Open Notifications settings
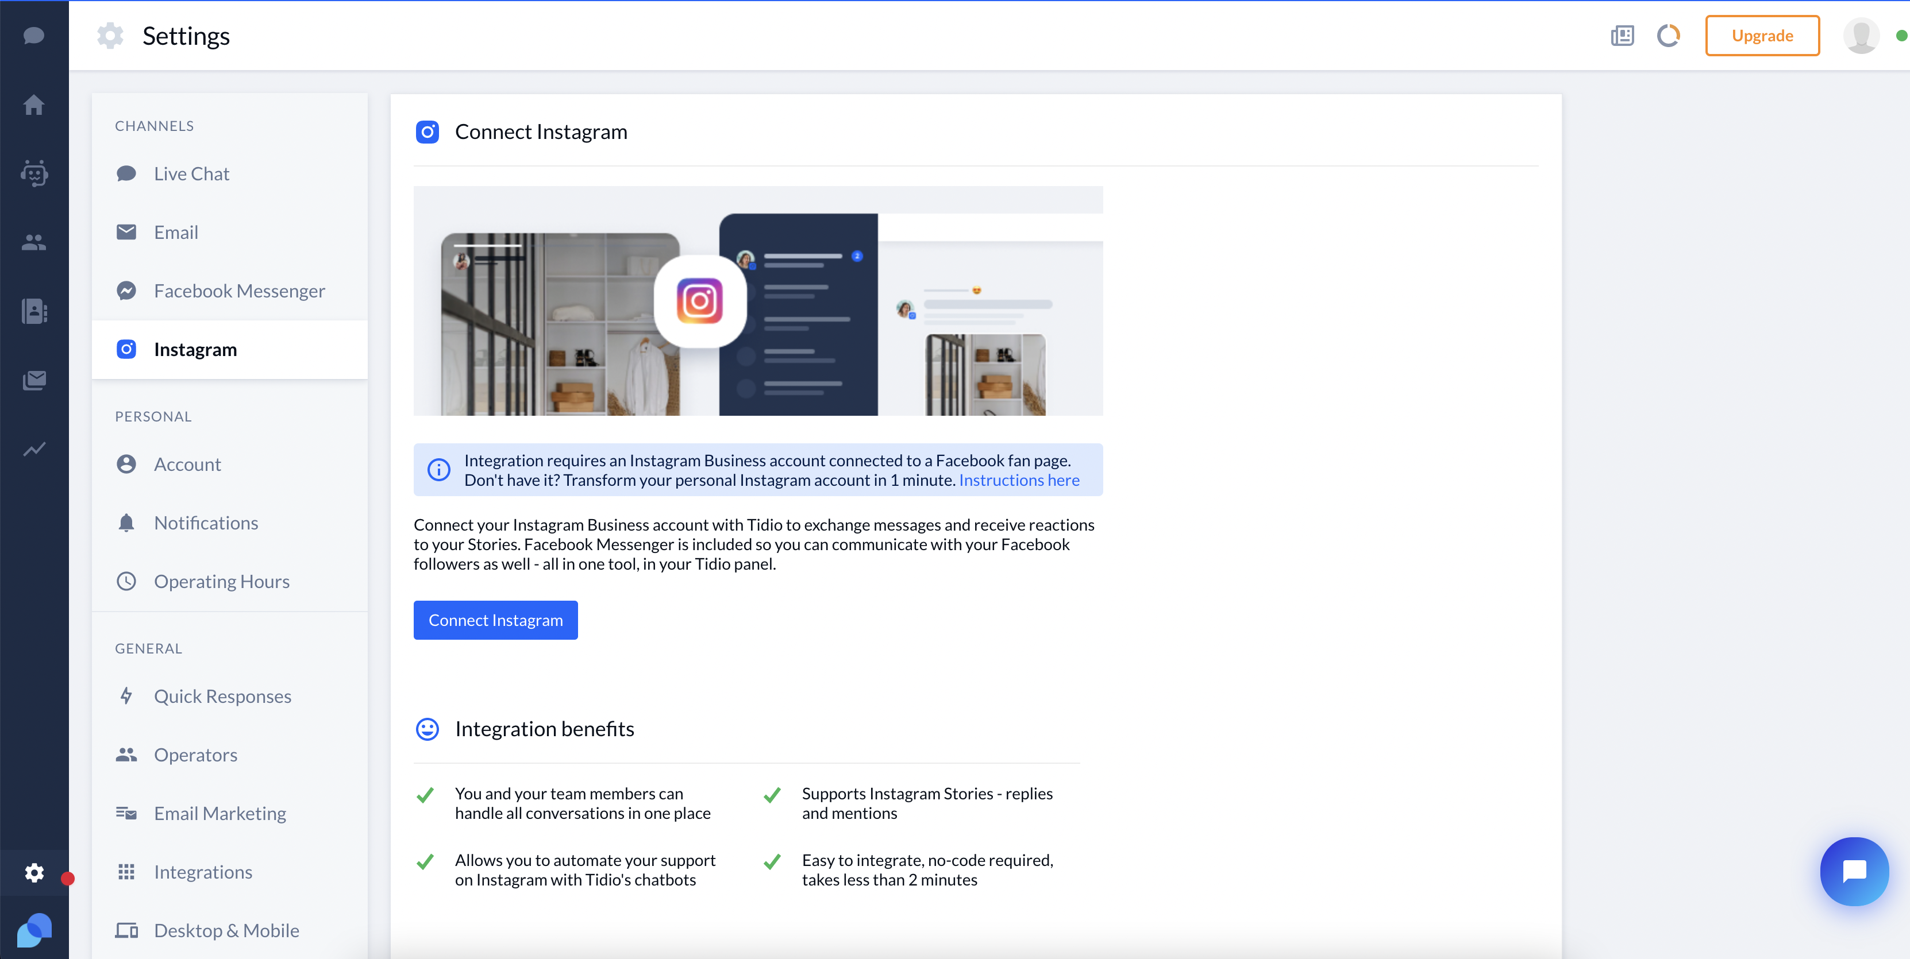 230,523
